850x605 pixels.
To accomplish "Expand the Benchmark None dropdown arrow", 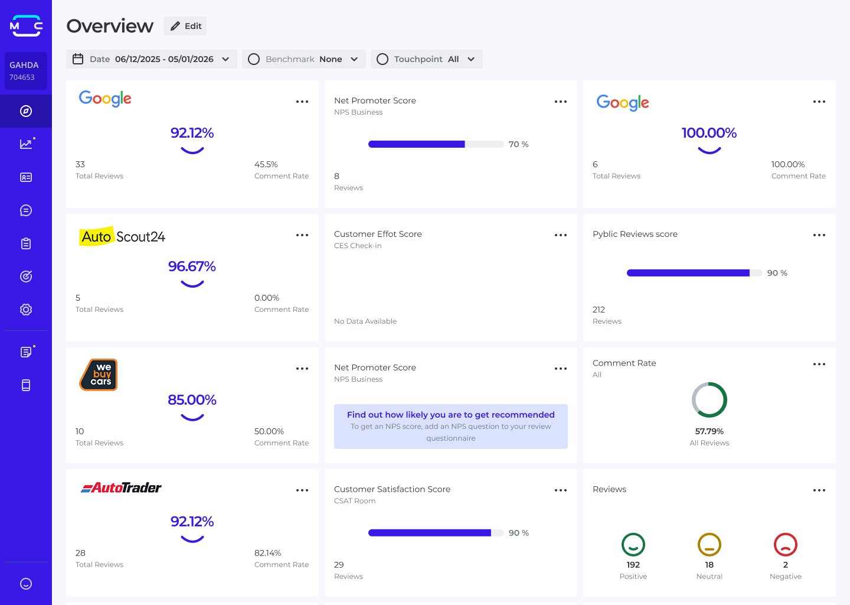I will (x=354, y=59).
